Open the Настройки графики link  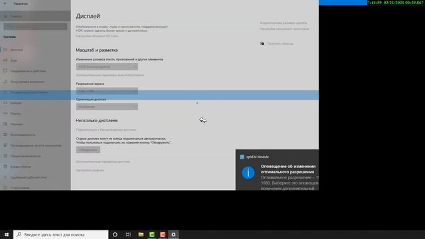pos(90,171)
